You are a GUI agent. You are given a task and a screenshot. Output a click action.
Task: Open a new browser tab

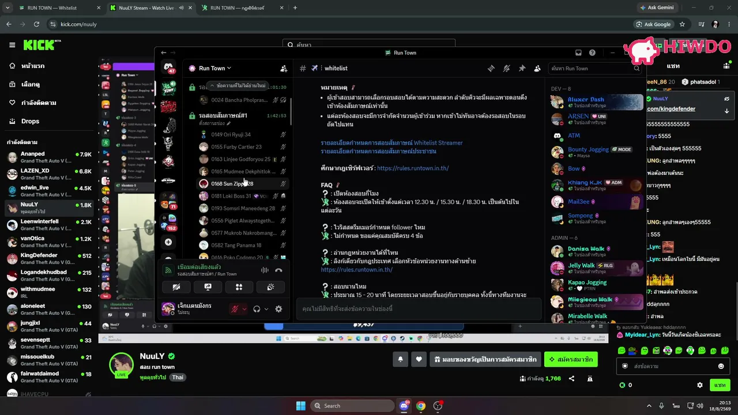(295, 8)
